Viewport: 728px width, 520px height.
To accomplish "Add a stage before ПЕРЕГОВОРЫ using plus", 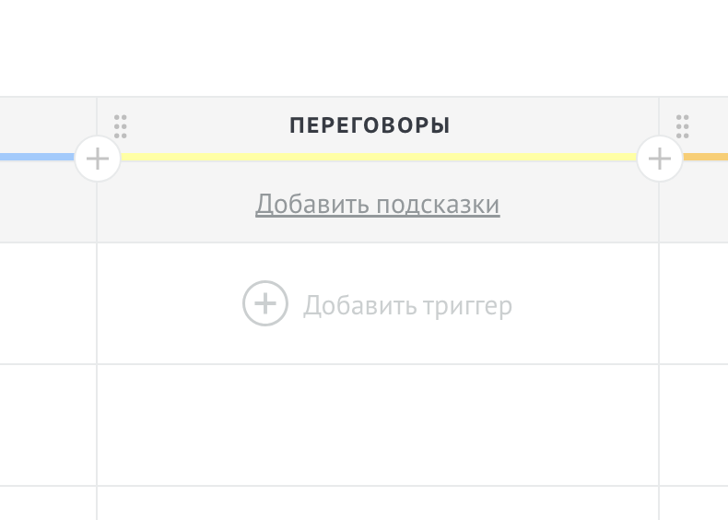I will tap(97, 159).
